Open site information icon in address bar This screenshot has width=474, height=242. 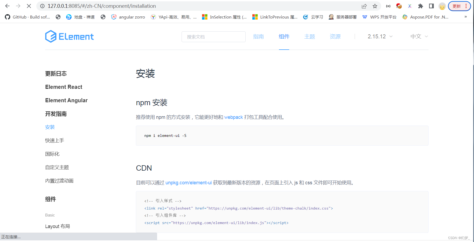point(42,6)
